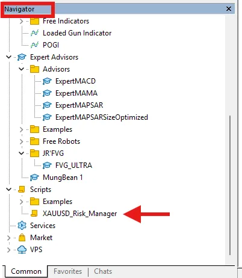Collapse the JR'FVG folder
Image resolution: width=242 pixels, height=278 pixels.
pos(21,153)
